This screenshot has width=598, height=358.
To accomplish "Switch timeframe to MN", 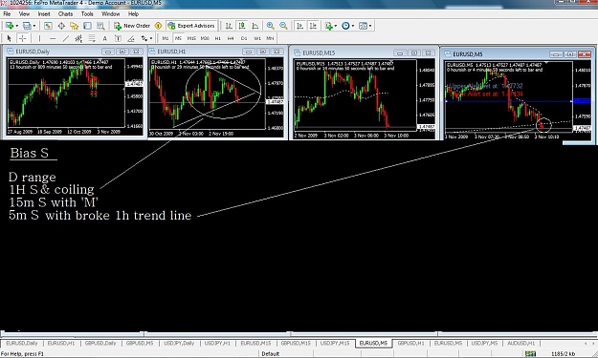I will point(270,38).
